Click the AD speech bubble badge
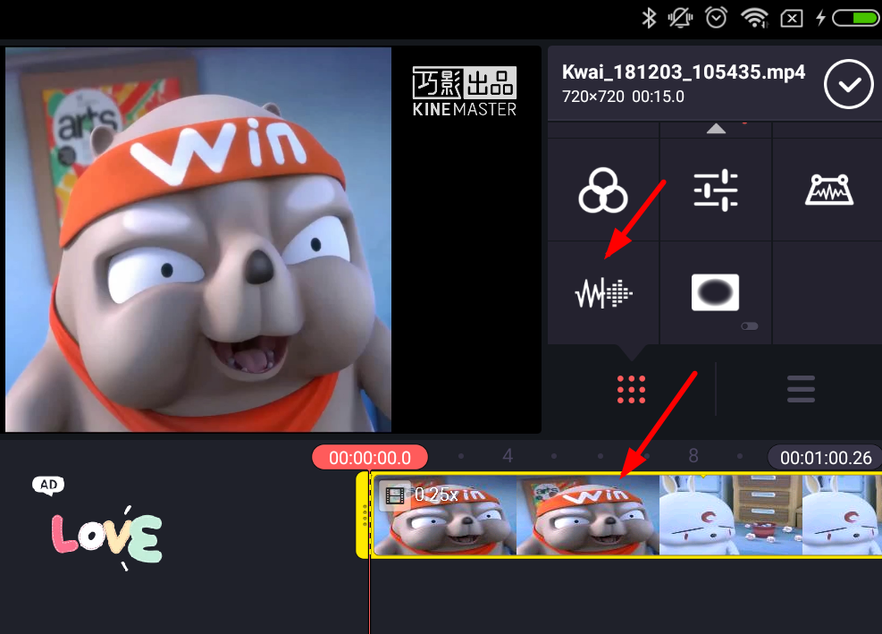Image resolution: width=882 pixels, height=634 pixels. [48, 485]
